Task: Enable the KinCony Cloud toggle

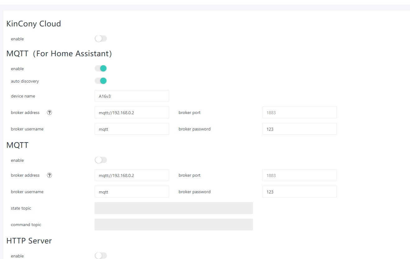Action: (x=101, y=39)
